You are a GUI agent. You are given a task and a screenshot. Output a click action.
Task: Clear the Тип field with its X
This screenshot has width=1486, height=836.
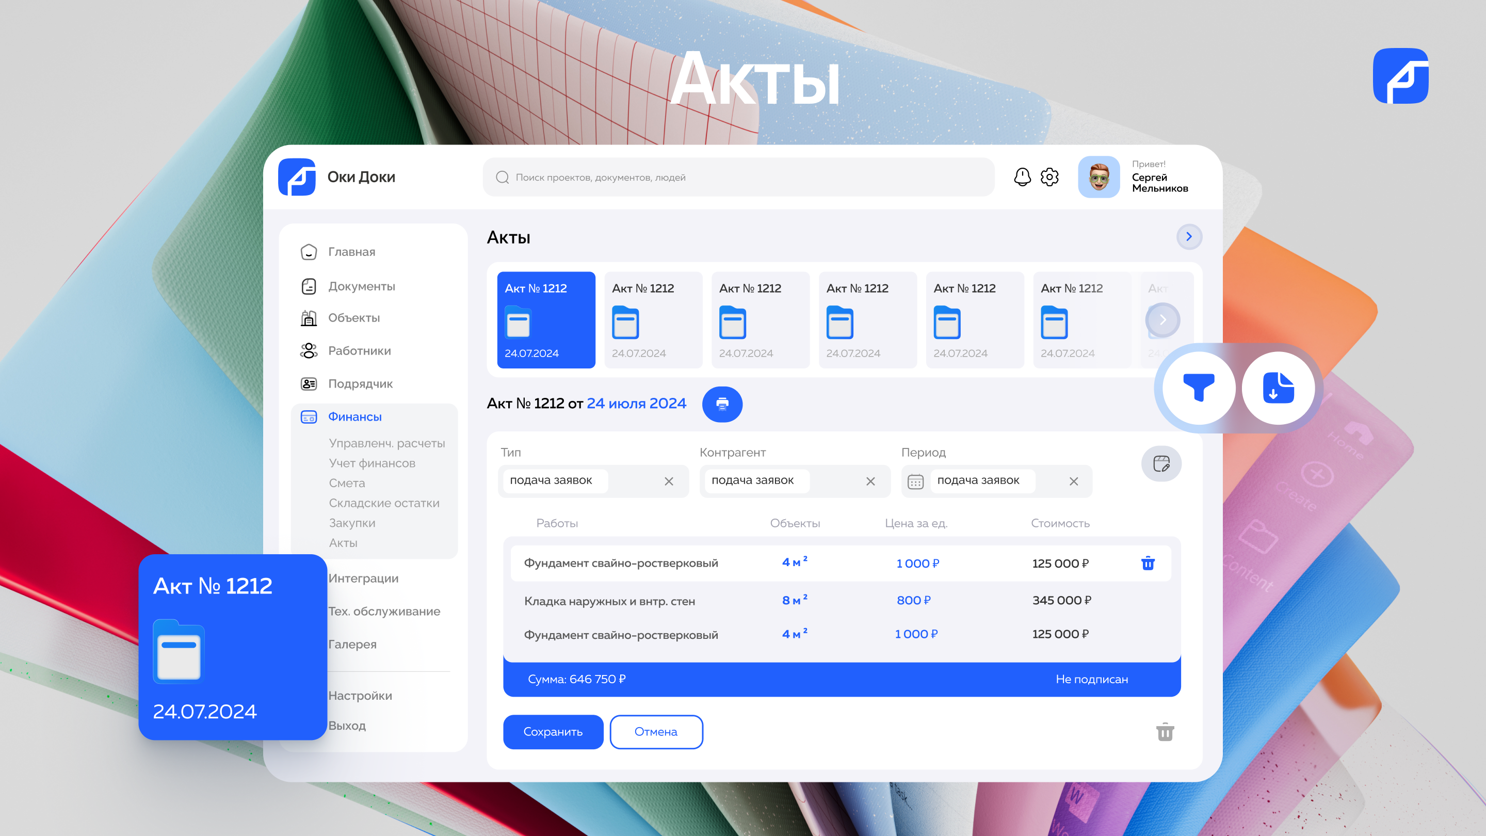click(669, 481)
